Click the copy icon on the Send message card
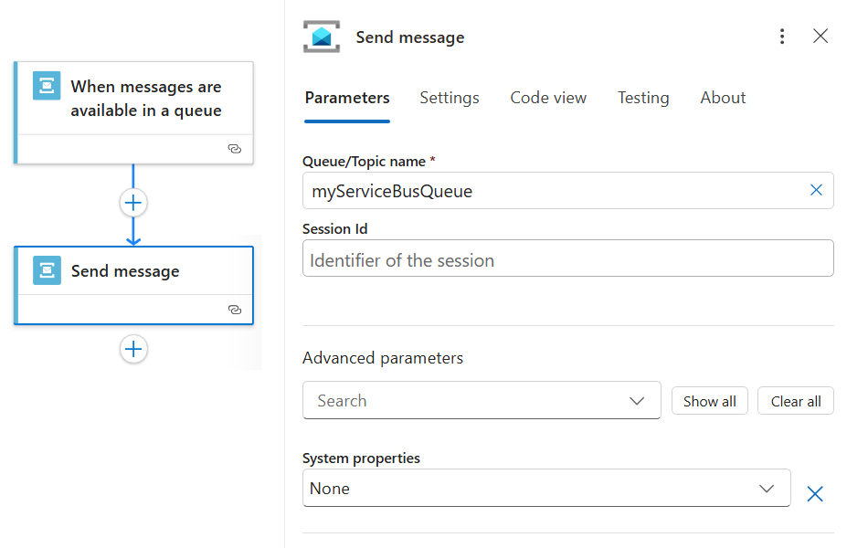The image size is (868, 548). click(x=236, y=309)
